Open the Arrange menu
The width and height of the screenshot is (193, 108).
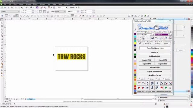(x=28, y=4)
